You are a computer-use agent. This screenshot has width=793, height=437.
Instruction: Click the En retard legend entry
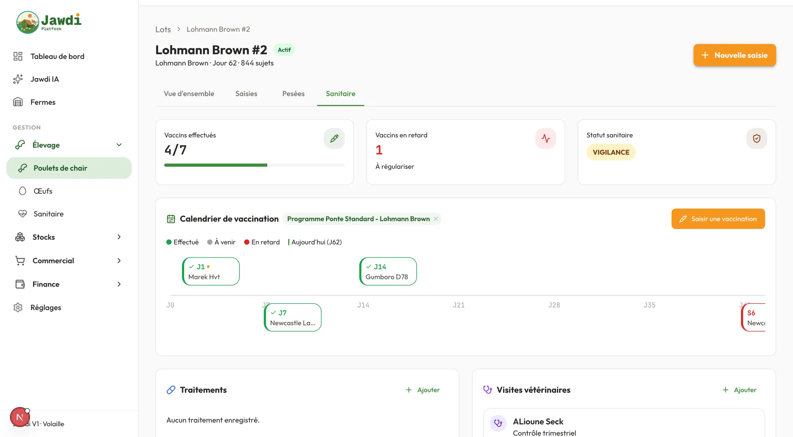tap(262, 242)
